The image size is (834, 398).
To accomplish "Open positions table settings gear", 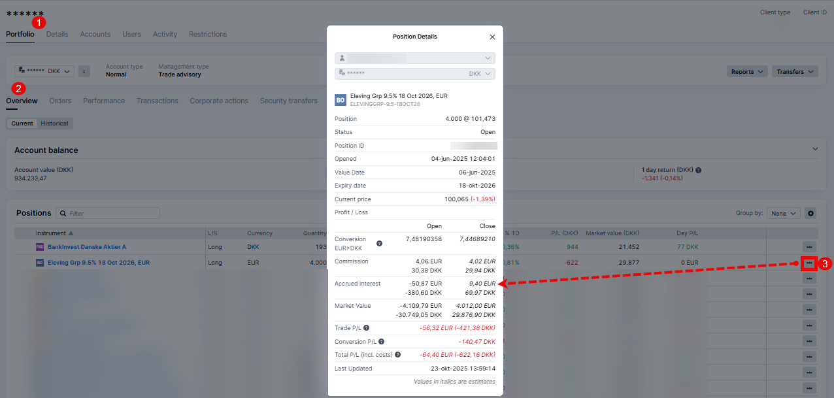I will (x=810, y=213).
